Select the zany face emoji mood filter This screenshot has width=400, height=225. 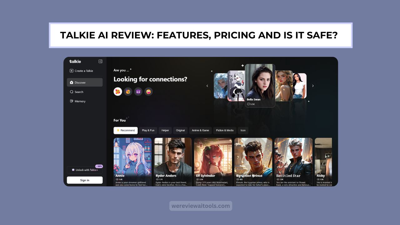(x=148, y=92)
